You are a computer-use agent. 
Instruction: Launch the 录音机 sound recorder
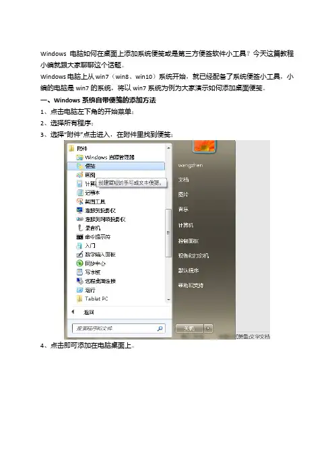click(88, 228)
